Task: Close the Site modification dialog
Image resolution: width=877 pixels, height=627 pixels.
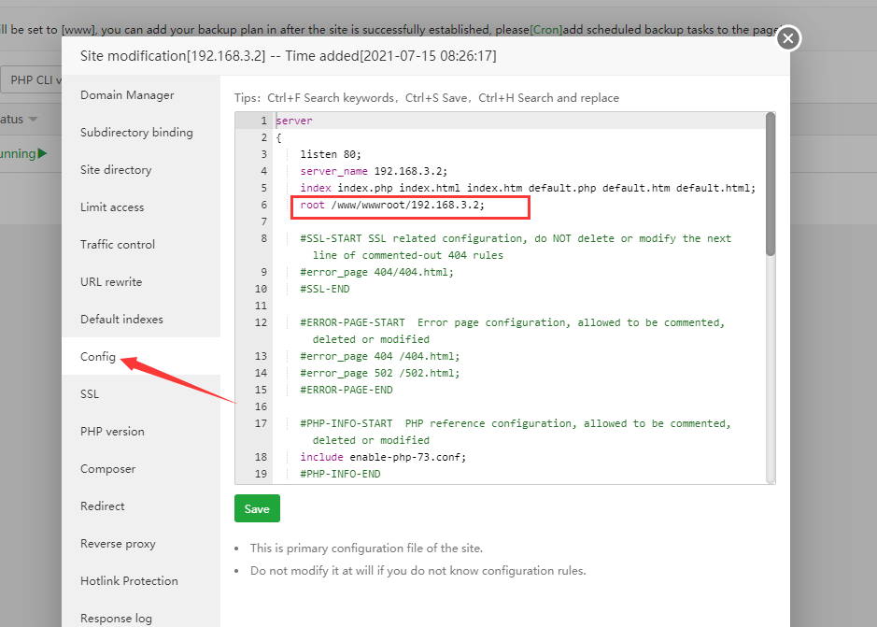Action: point(788,38)
